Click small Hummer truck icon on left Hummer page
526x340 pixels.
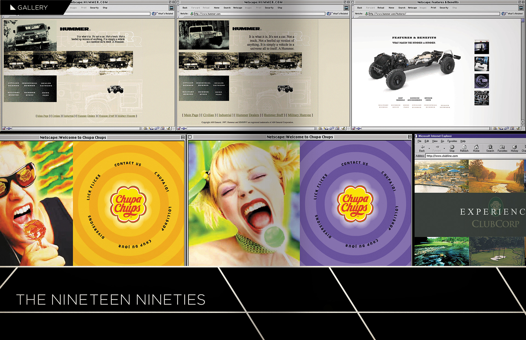point(115,90)
